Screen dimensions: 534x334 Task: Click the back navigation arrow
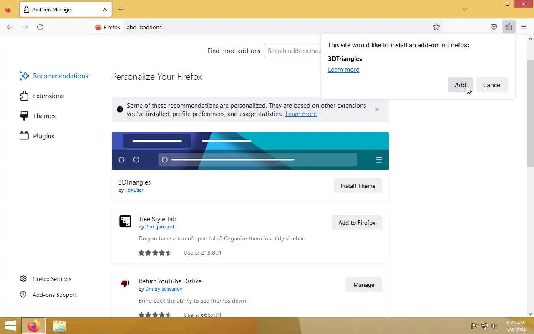[x=10, y=27]
